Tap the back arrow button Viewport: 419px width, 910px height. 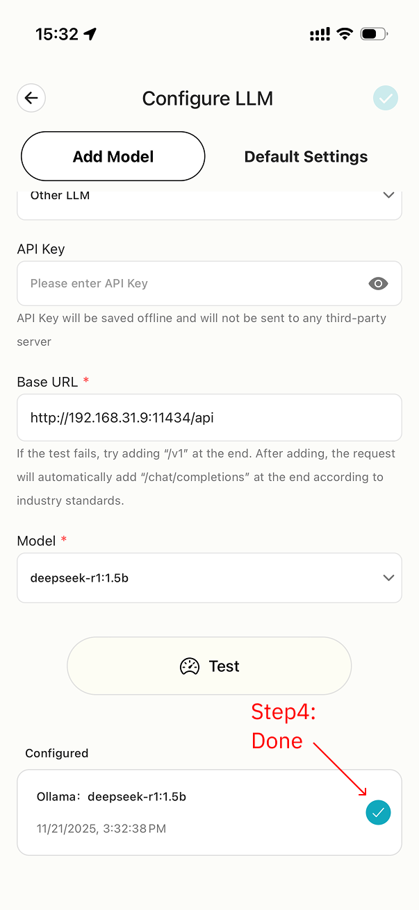point(31,98)
